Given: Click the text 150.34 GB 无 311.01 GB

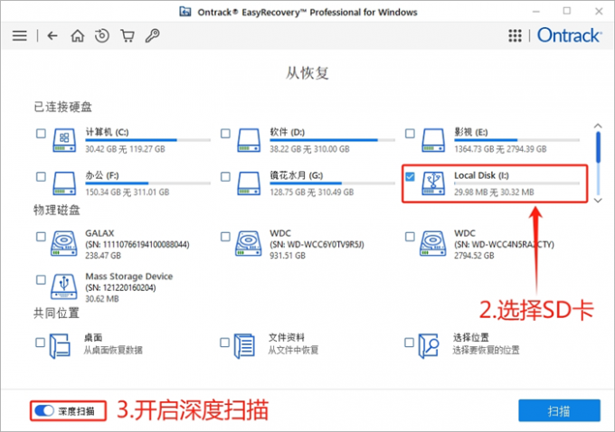Looking at the screenshot, I should tap(128, 193).
